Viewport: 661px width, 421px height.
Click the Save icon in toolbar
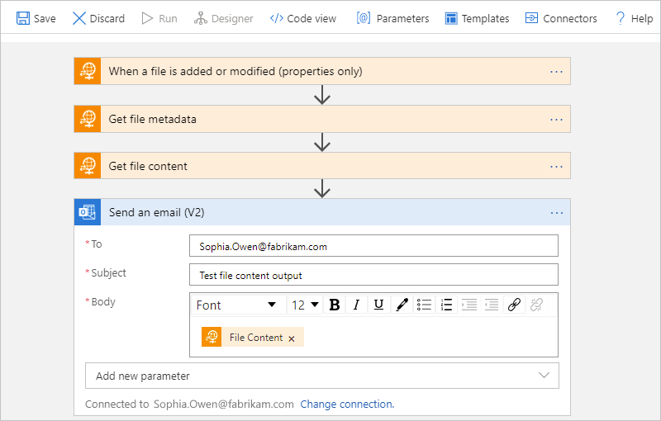pyautogui.click(x=23, y=18)
